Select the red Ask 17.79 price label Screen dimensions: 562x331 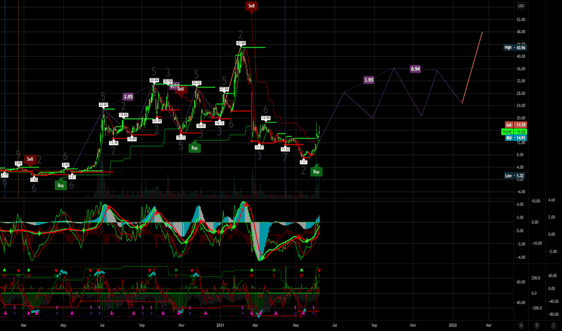click(x=516, y=125)
